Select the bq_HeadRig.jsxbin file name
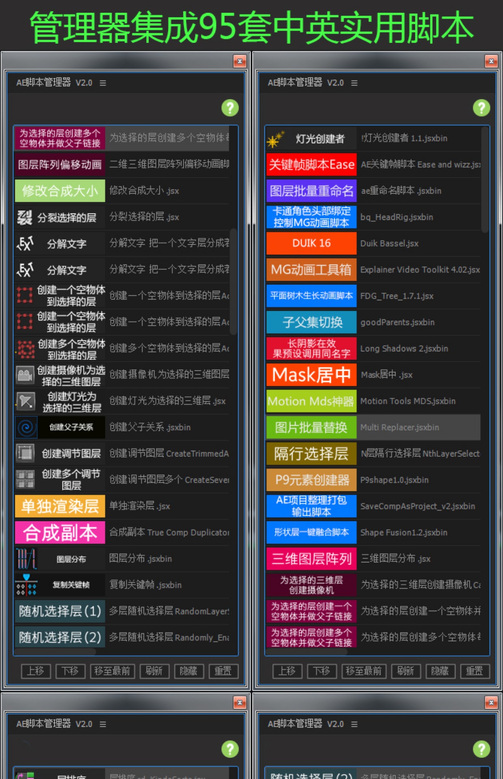The image size is (503, 779). [x=397, y=217]
